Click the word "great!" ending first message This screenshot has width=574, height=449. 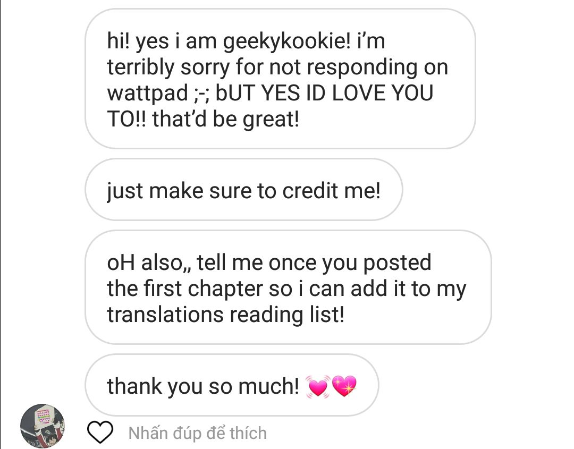coord(271,120)
